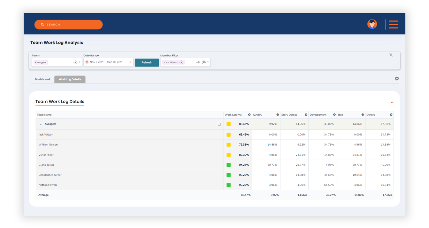Screen dimensions: 429x228
Task: Click the orange Search field
Action: click(68, 25)
